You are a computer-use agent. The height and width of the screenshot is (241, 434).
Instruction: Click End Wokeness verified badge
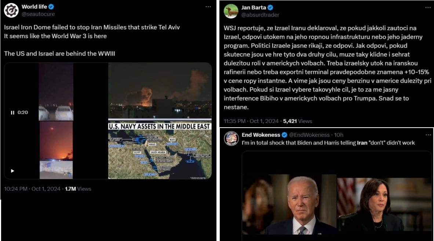coord(284,135)
